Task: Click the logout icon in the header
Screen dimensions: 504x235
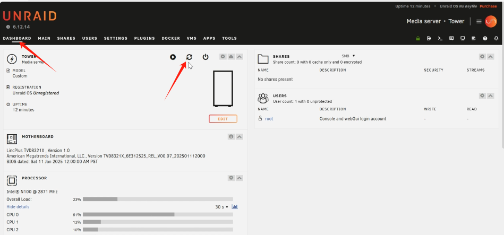Action: click(x=429, y=39)
